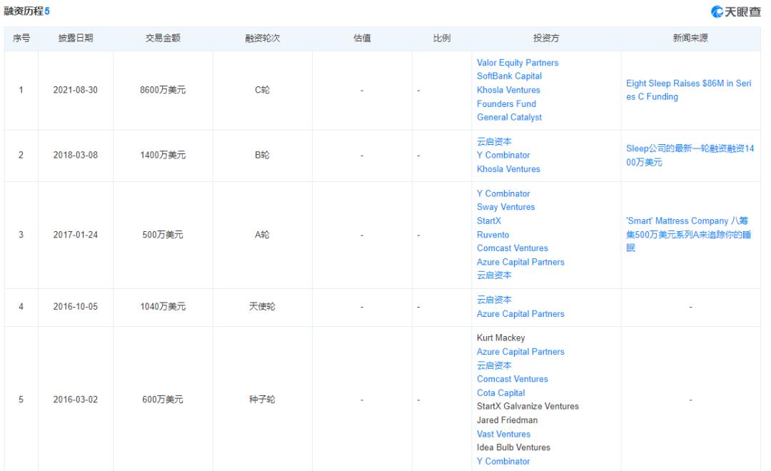Open Valor Equity Partners investor link

517,63
